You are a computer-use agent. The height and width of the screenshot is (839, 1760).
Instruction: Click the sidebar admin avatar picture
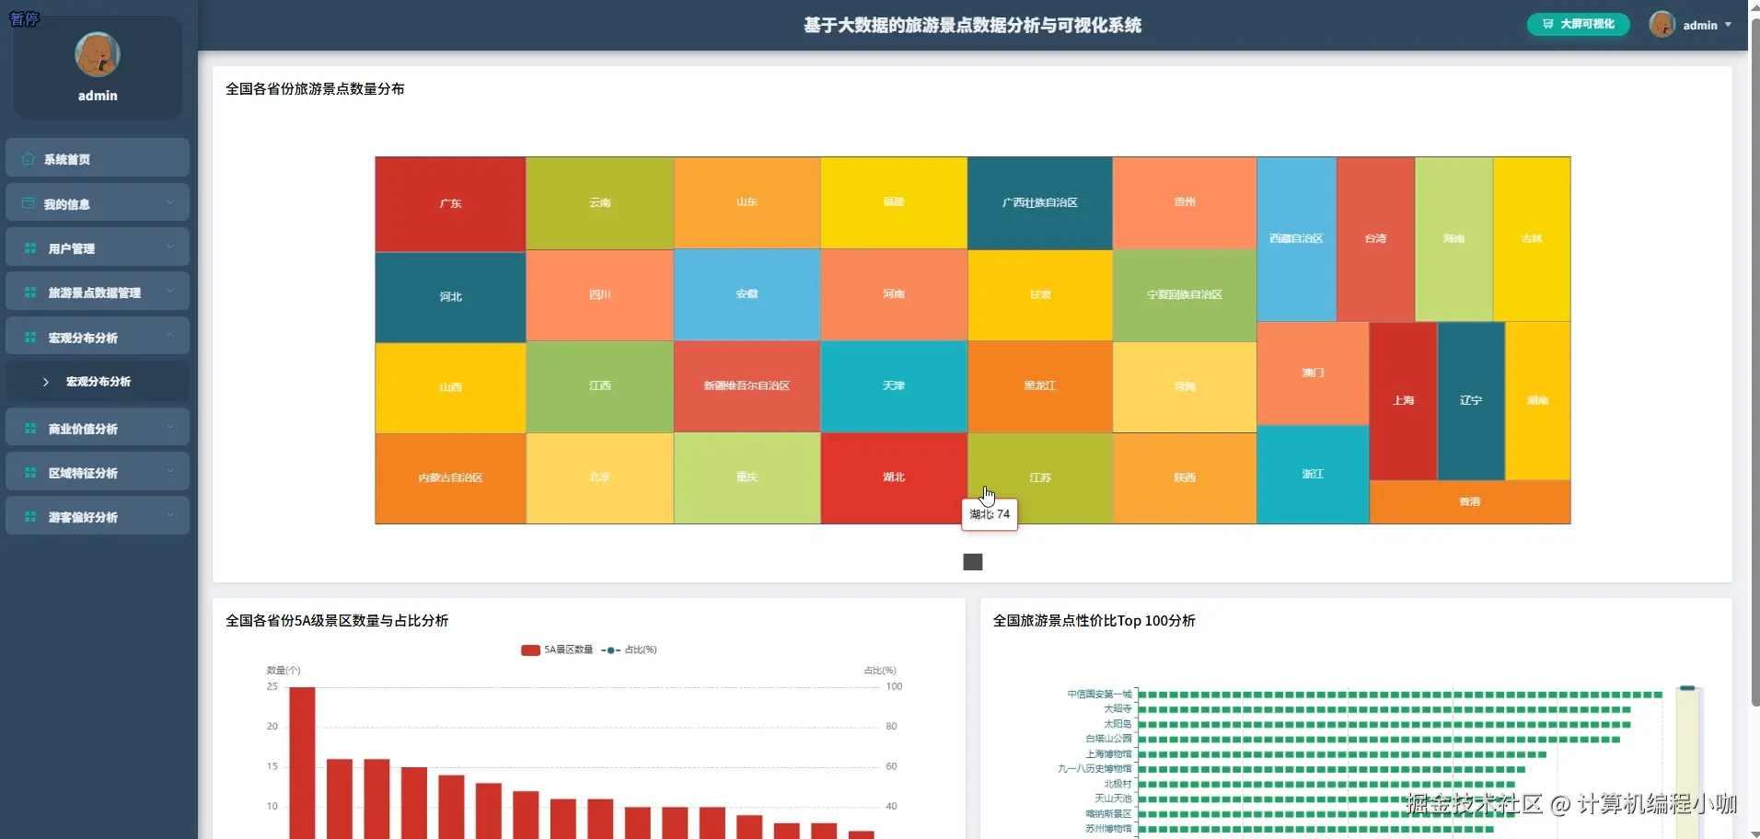[98, 55]
